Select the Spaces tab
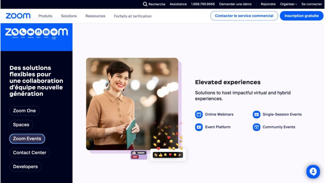The image size is (325, 183). click(x=21, y=125)
